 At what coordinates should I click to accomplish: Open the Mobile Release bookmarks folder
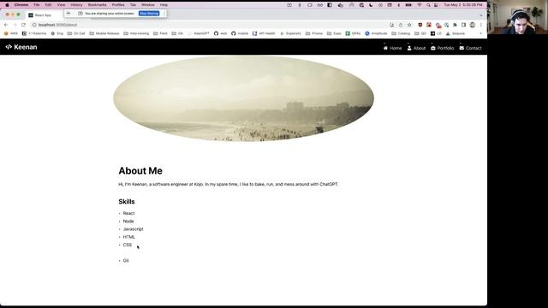tap(104, 33)
